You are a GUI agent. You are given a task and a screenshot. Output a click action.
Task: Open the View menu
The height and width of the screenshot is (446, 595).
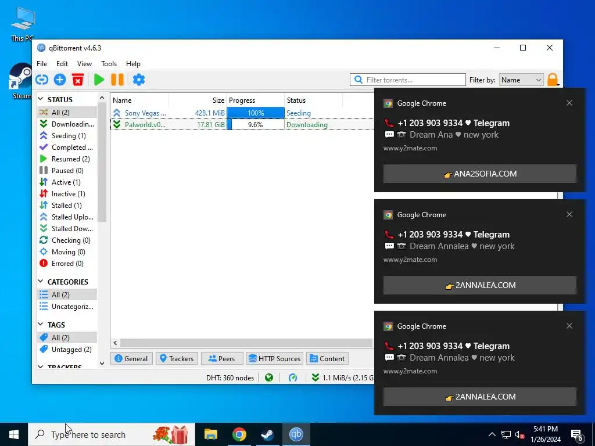[x=84, y=64]
